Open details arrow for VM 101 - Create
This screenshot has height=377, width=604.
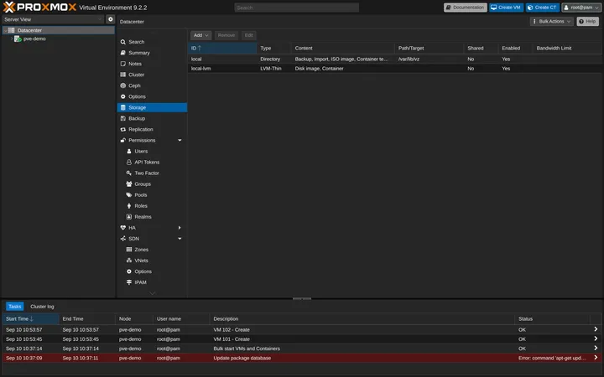click(596, 338)
